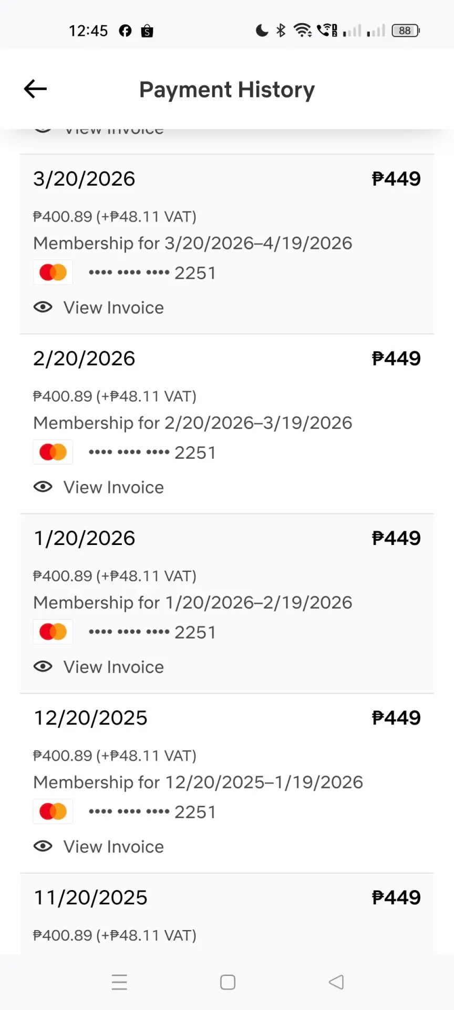Click the eye icon for 12/20/2025 invoice
The height and width of the screenshot is (1010, 454).
43,846
